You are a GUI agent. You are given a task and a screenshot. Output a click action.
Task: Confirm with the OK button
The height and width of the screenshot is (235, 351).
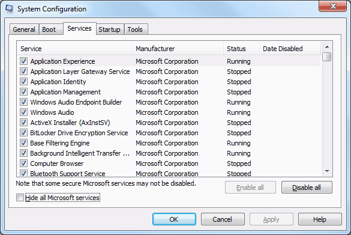(x=174, y=219)
